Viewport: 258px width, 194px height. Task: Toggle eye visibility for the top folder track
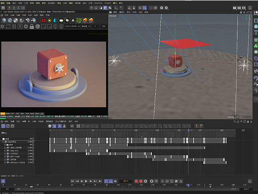31,139
